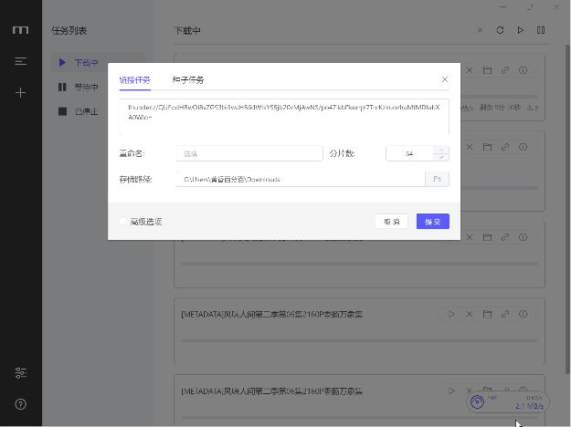This screenshot has width=571, height=427.
Task: Click the thunder:// link text area
Action: tap(284, 117)
